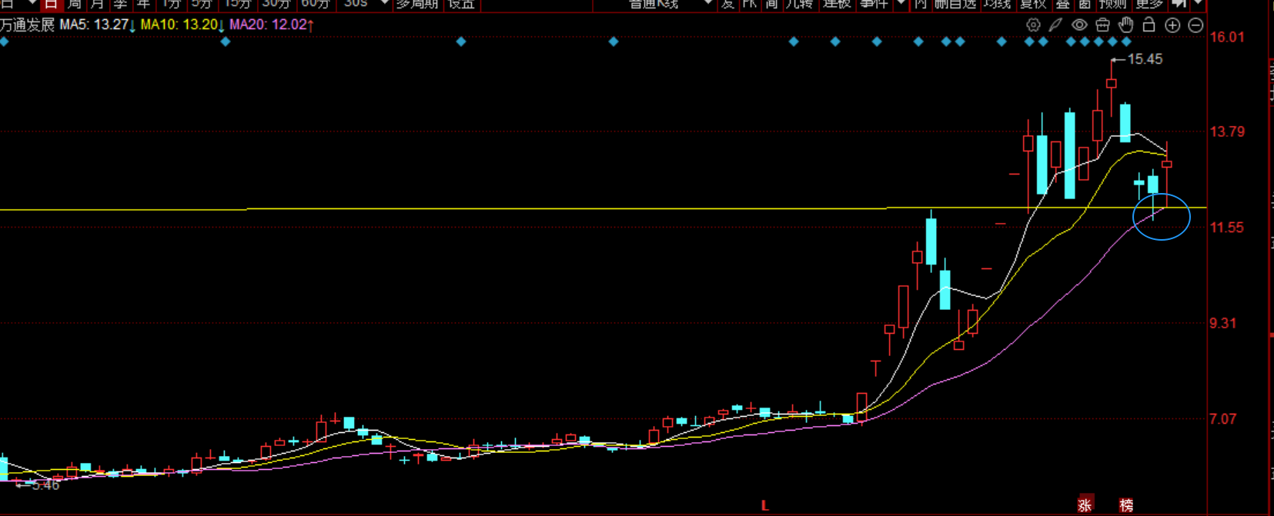Switch to monthly 月 period

pos(97,4)
